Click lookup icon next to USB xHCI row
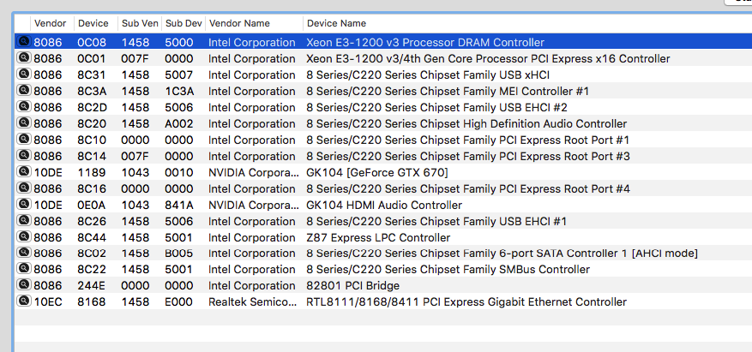This screenshot has height=352, width=752. pos(23,75)
